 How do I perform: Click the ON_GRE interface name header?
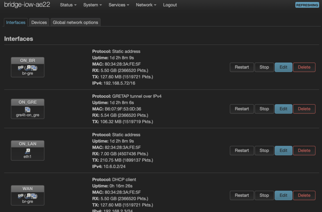coord(27,102)
